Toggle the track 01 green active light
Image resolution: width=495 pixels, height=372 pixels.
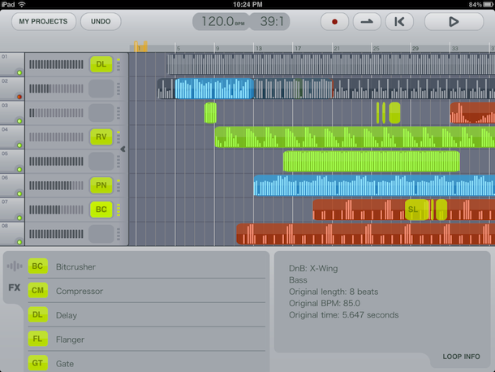18,71
